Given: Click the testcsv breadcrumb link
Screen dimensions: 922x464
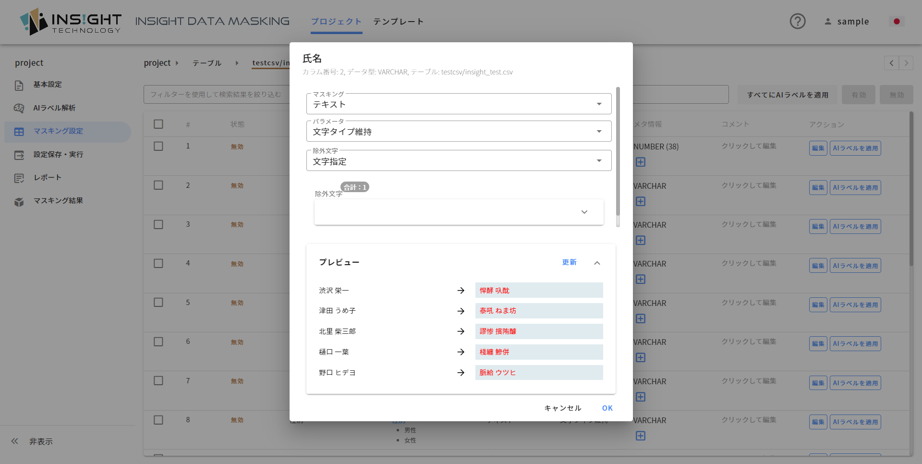Looking at the screenshot, I should [x=271, y=63].
